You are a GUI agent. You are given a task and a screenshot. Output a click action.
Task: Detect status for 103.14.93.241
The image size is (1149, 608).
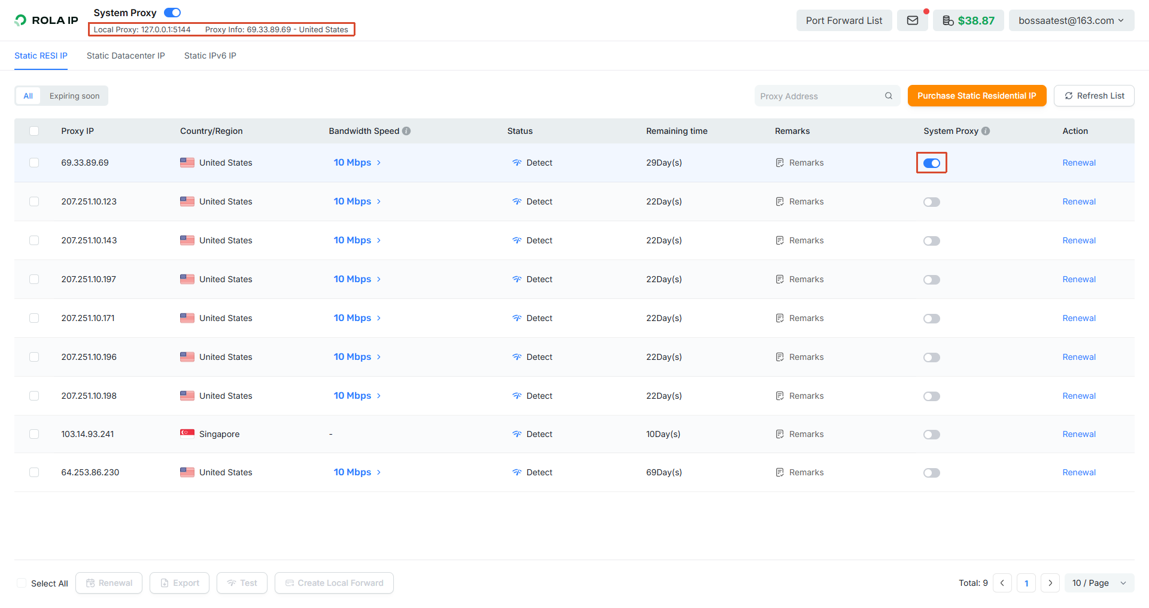pyautogui.click(x=533, y=434)
